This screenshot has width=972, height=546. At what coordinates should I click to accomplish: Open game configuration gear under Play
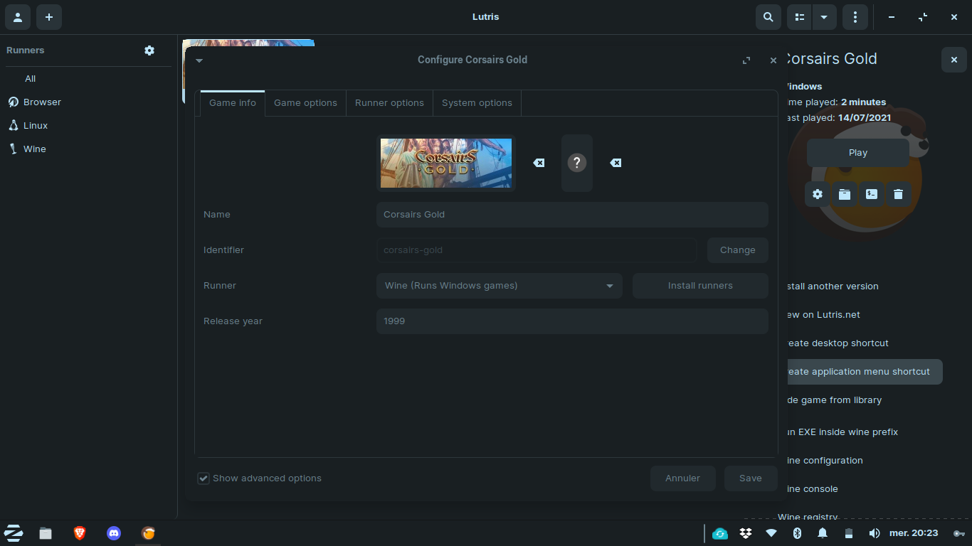coord(818,194)
